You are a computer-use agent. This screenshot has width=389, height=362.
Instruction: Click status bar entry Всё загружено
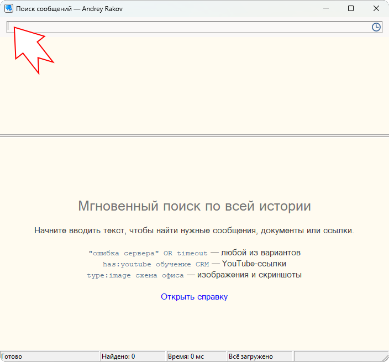point(250,356)
